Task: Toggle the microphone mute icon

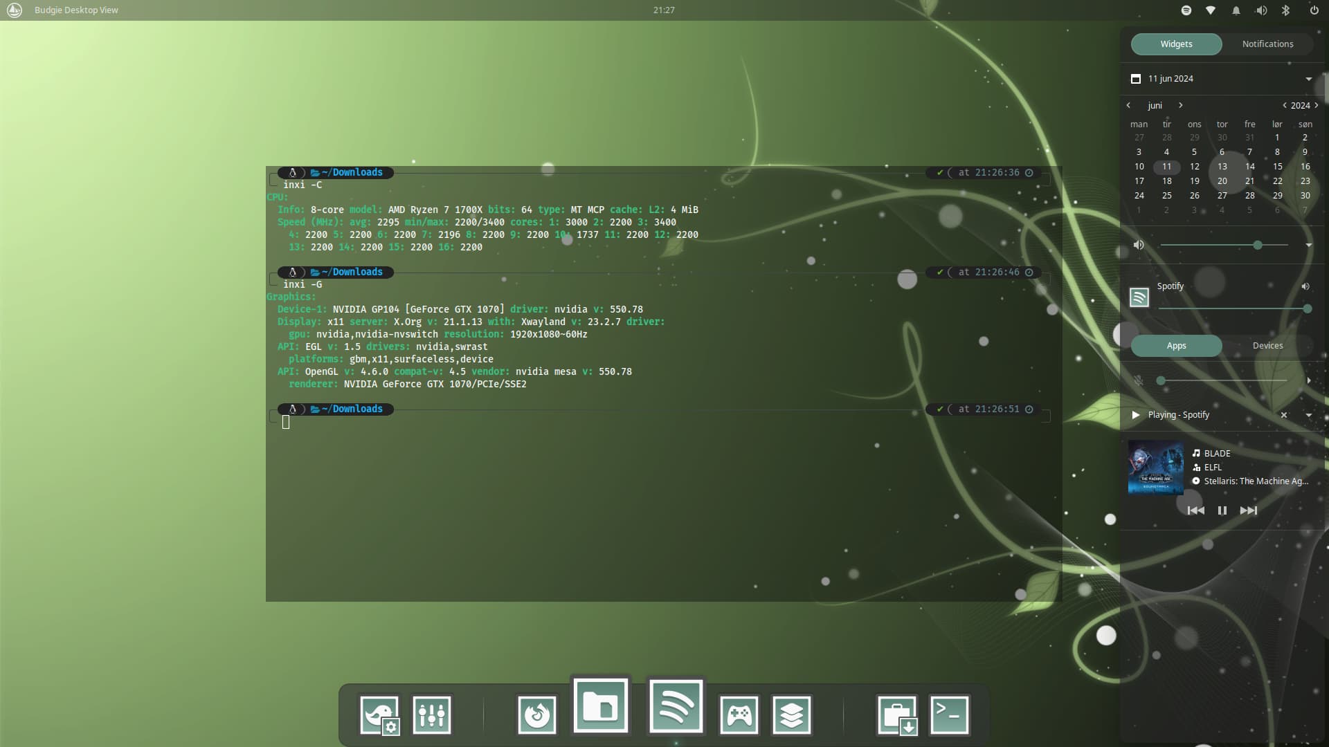Action: tap(1139, 380)
